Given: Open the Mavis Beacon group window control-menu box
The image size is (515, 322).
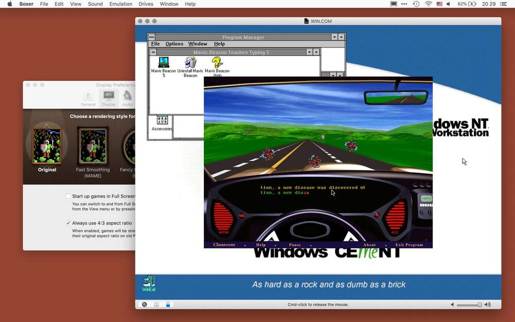Looking at the screenshot, I should pos(153,52).
